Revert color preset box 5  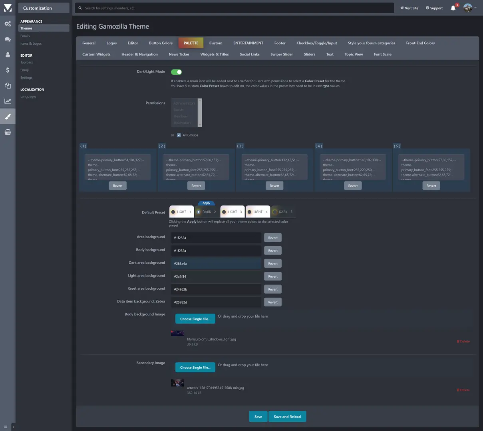[431, 186]
